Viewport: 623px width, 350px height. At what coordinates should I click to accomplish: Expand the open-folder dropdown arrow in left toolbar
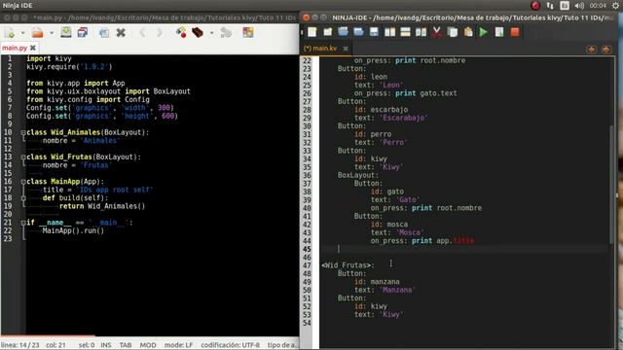[x=52, y=33]
